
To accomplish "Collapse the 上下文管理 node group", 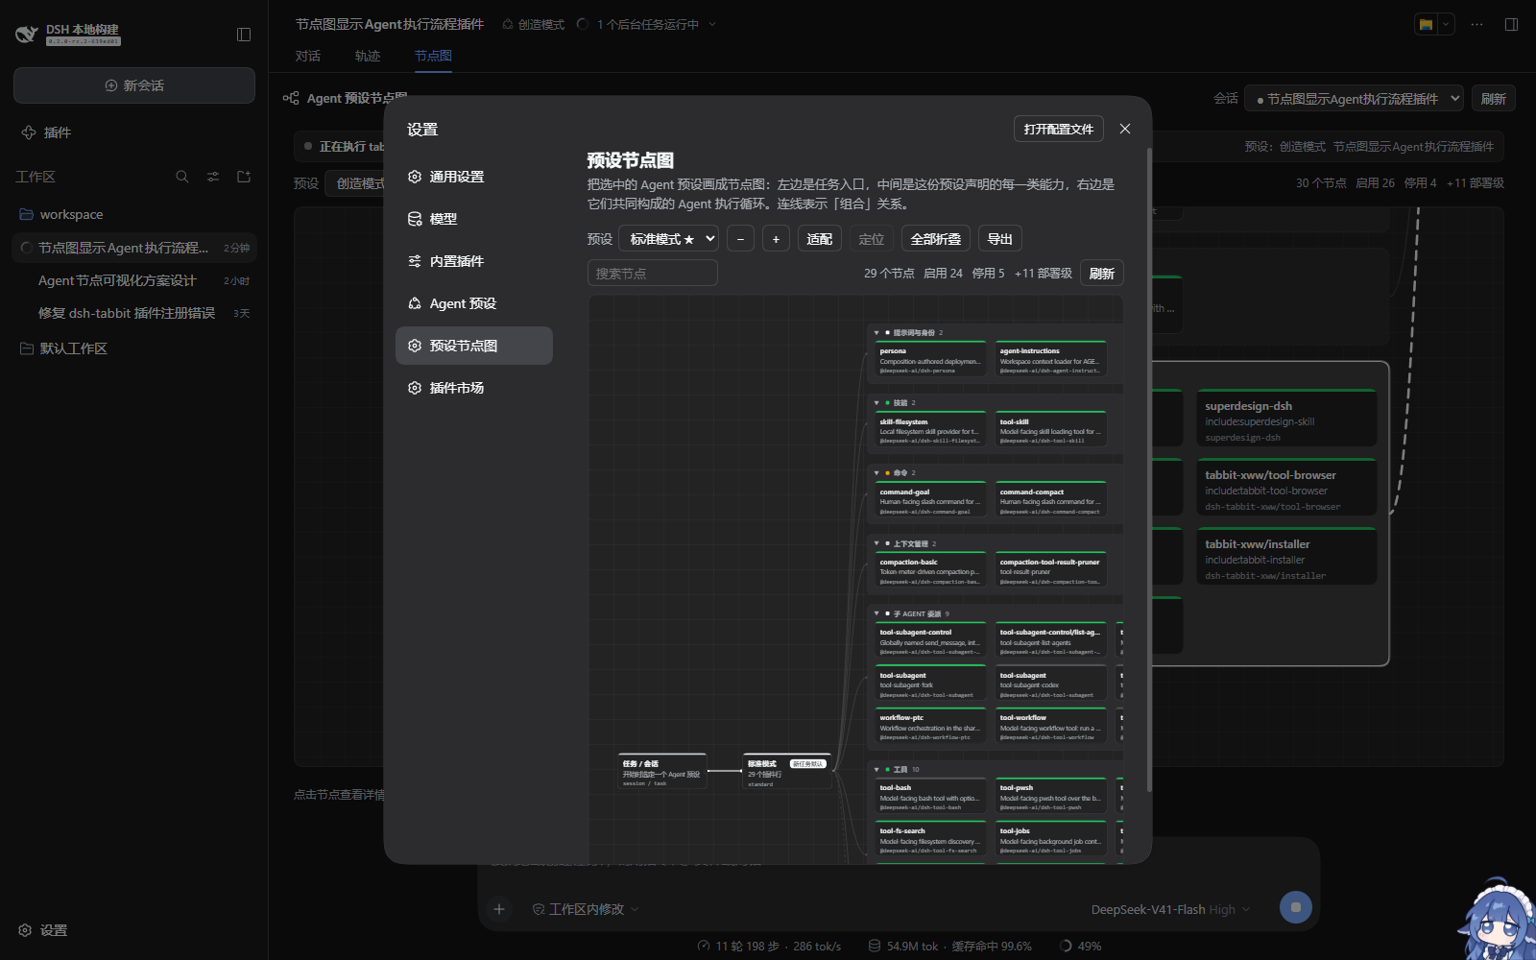I will [876, 543].
